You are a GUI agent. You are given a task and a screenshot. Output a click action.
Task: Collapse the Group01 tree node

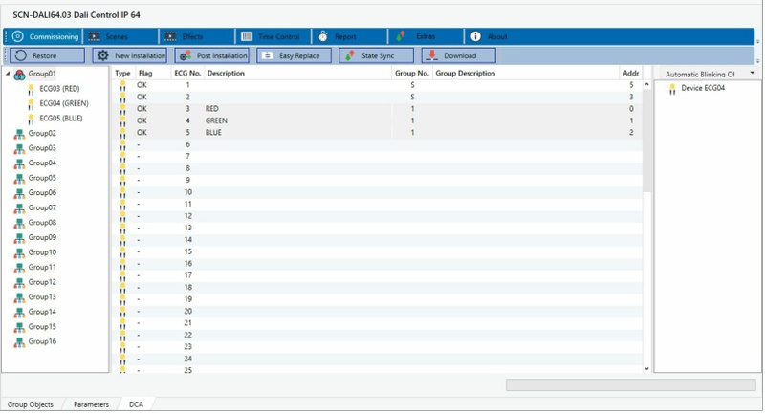[8, 74]
